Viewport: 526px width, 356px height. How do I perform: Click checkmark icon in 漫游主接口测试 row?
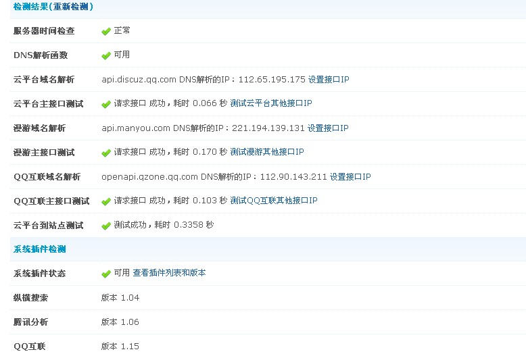point(106,153)
